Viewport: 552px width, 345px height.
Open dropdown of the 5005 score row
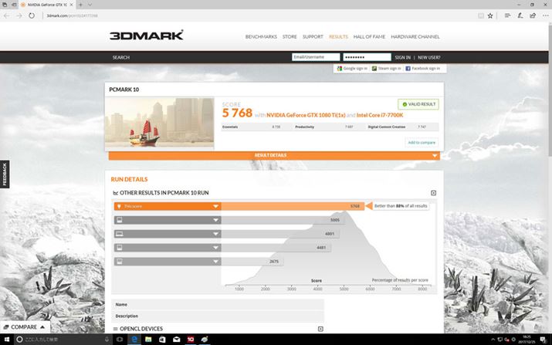tap(215, 220)
